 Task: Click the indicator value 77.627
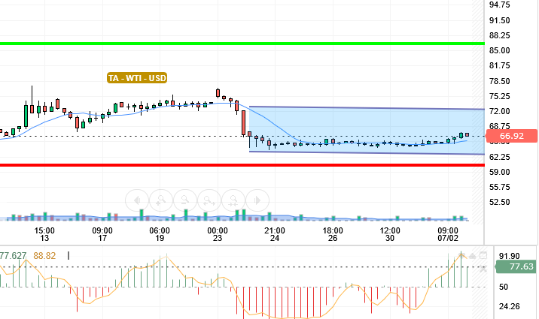point(13,256)
